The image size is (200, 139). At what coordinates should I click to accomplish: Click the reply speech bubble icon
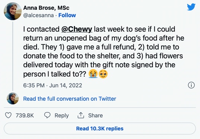(47, 115)
